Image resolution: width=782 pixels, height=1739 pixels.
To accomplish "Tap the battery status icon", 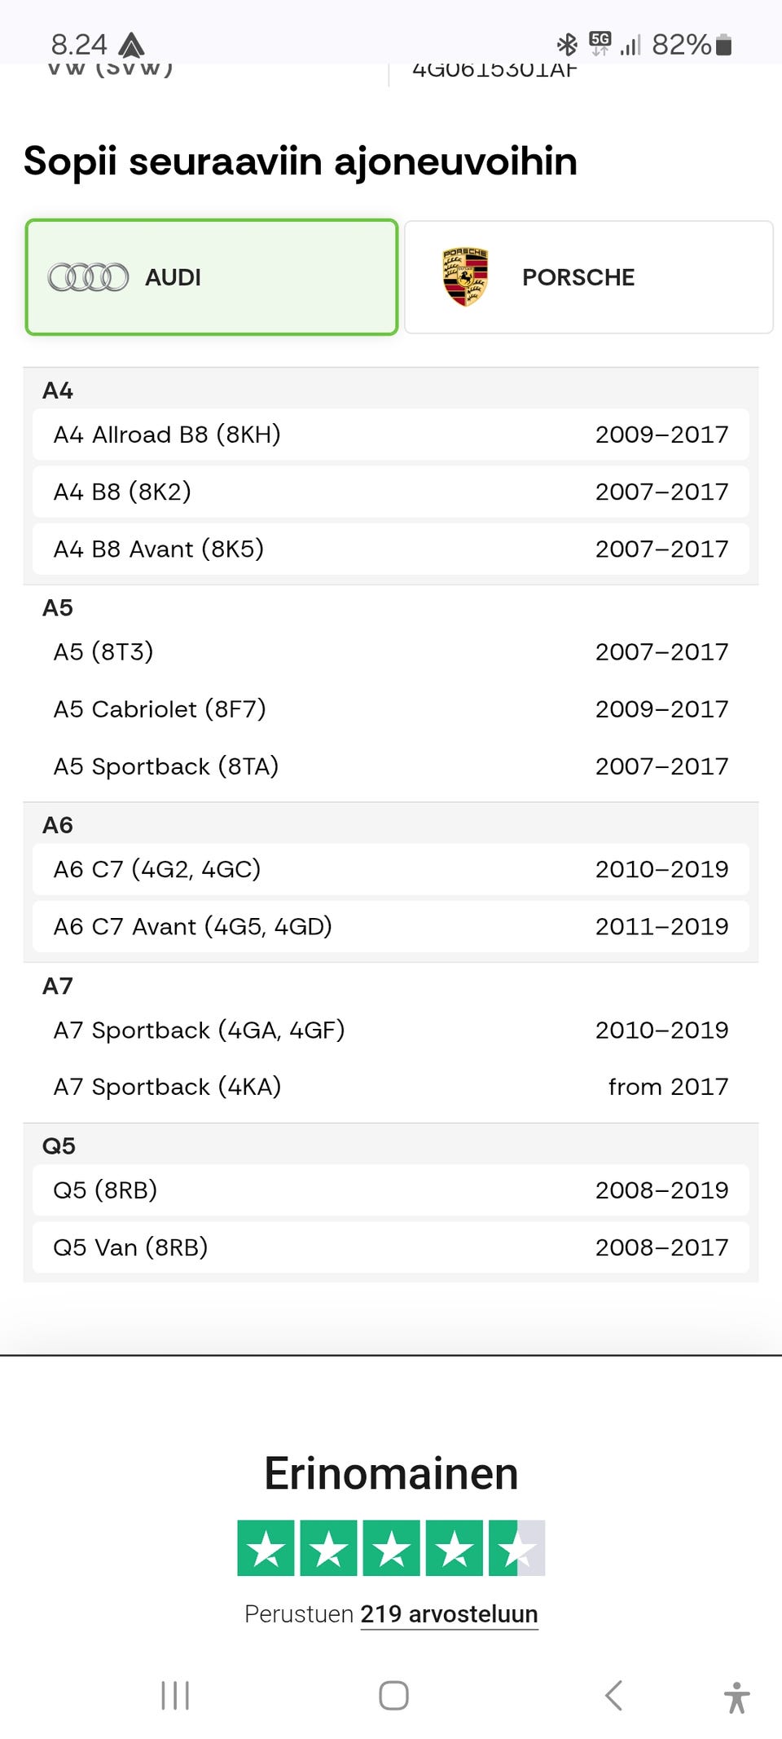I will (723, 45).
